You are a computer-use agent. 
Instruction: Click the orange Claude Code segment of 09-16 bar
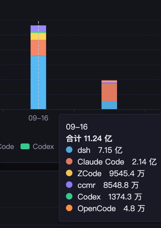(x=38, y=48)
